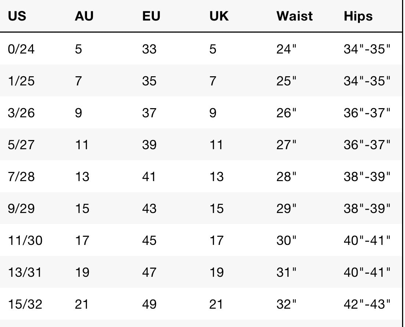Select the 30" waist measurement cell
Screen dimensions: 405x327
(286, 240)
